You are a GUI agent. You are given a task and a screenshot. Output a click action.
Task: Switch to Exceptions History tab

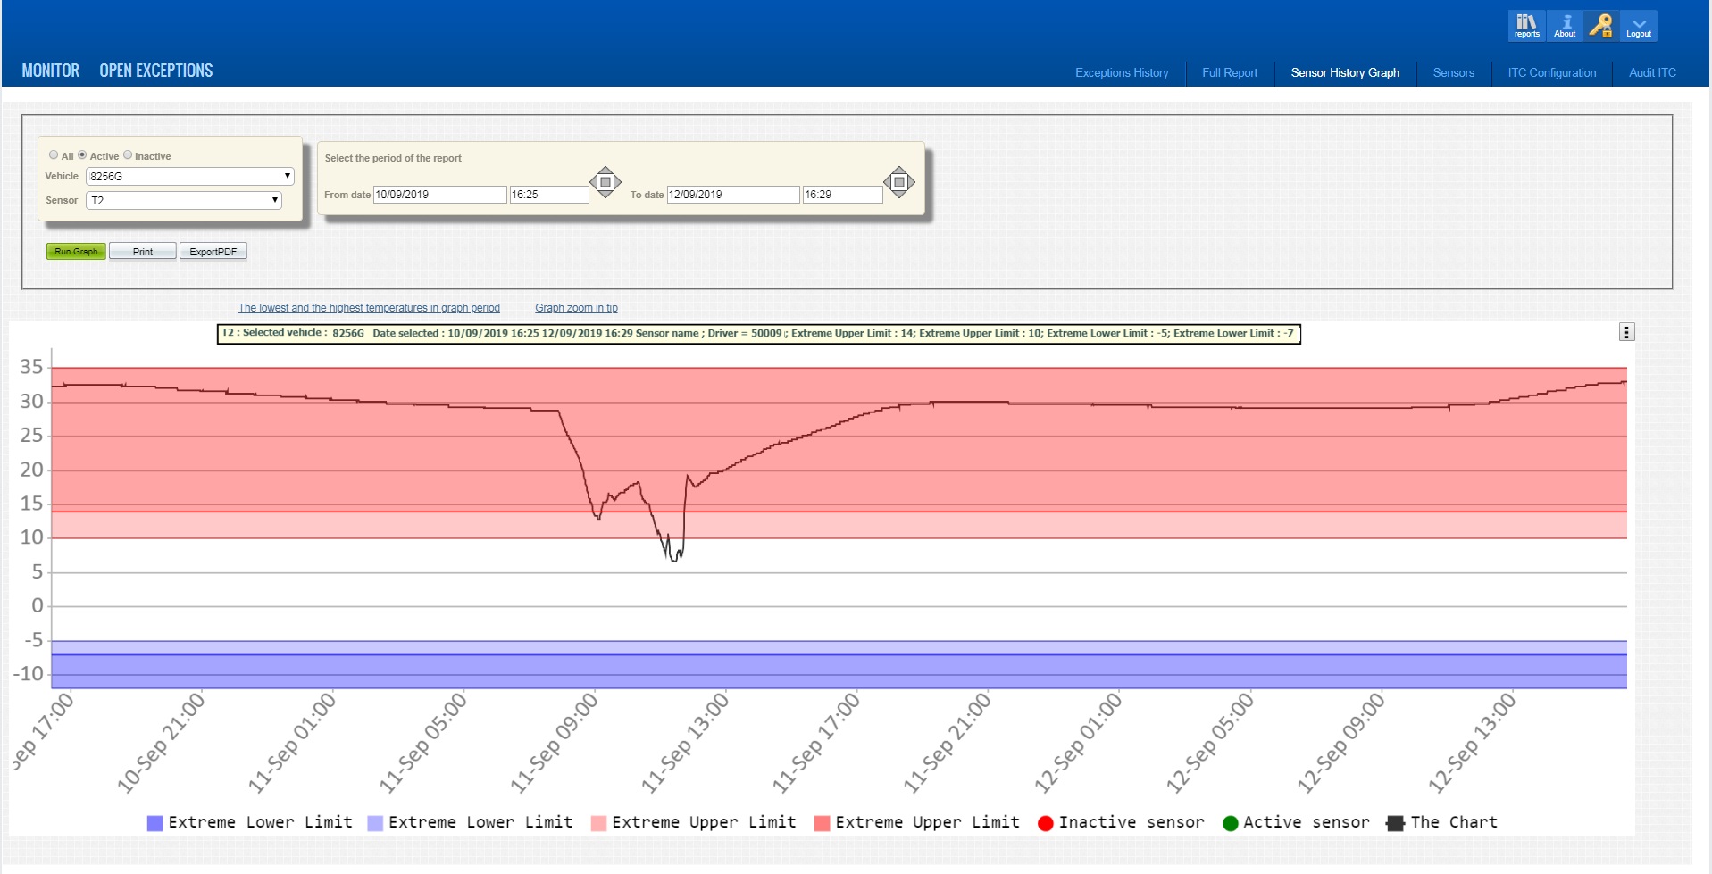pyautogui.click(x=1122, y=72)
